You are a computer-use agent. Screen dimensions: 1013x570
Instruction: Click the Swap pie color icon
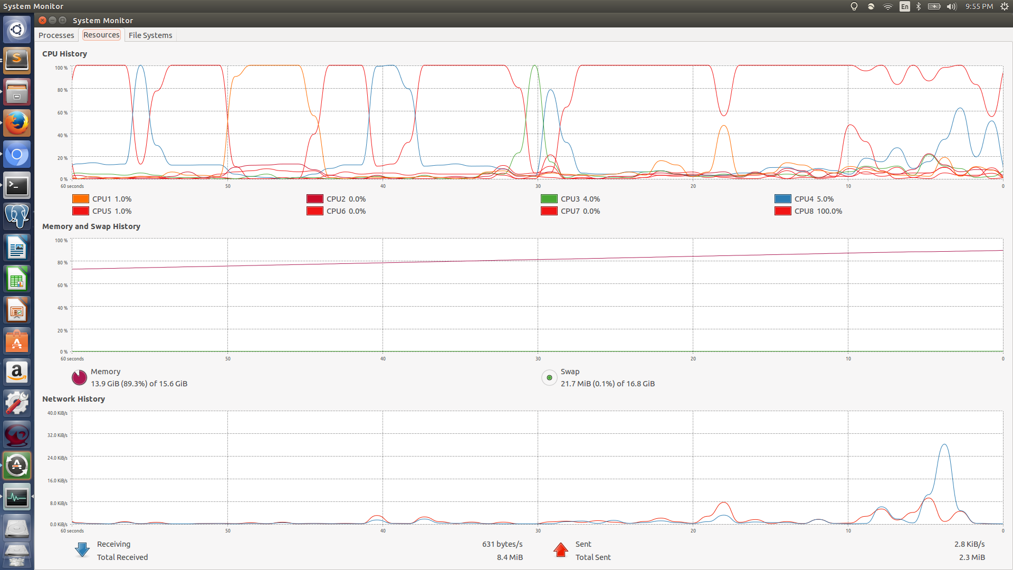[549, 377]
